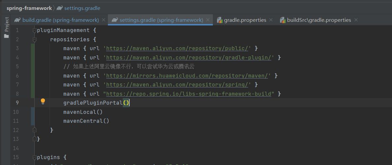Open the buildSrc\gradle.properties tab
Viewport: 392px width, 165px height.
point(319,20)
